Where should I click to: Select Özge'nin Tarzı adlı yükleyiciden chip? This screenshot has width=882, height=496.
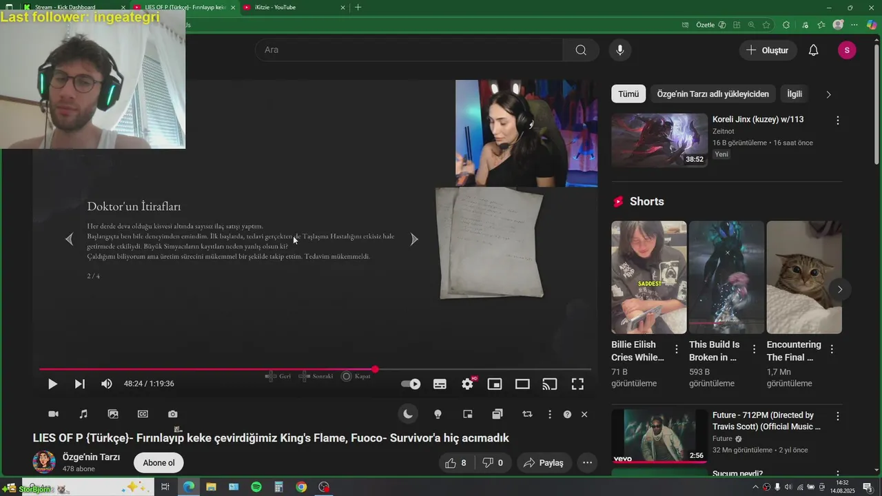[x=712, y=94]
